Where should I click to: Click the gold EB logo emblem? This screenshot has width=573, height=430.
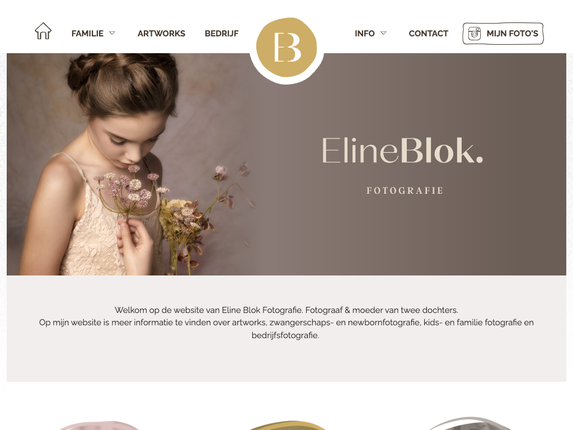(x=286, y=48)
